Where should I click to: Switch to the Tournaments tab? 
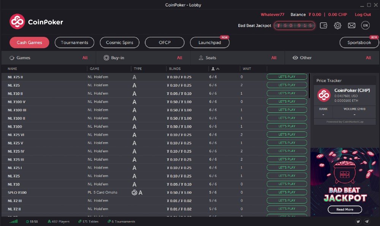pos(74,43)
